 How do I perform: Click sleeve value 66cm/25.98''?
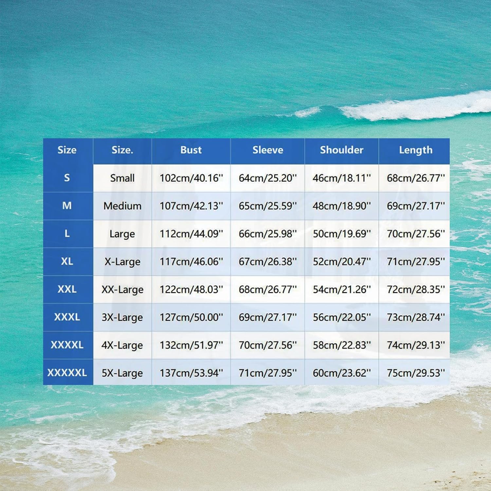point(268,234)
